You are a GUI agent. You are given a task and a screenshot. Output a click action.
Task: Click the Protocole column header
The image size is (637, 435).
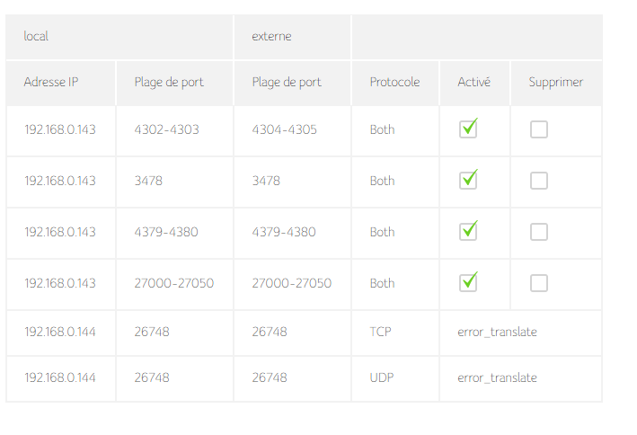pyautogui.click(x=394, y=83)
